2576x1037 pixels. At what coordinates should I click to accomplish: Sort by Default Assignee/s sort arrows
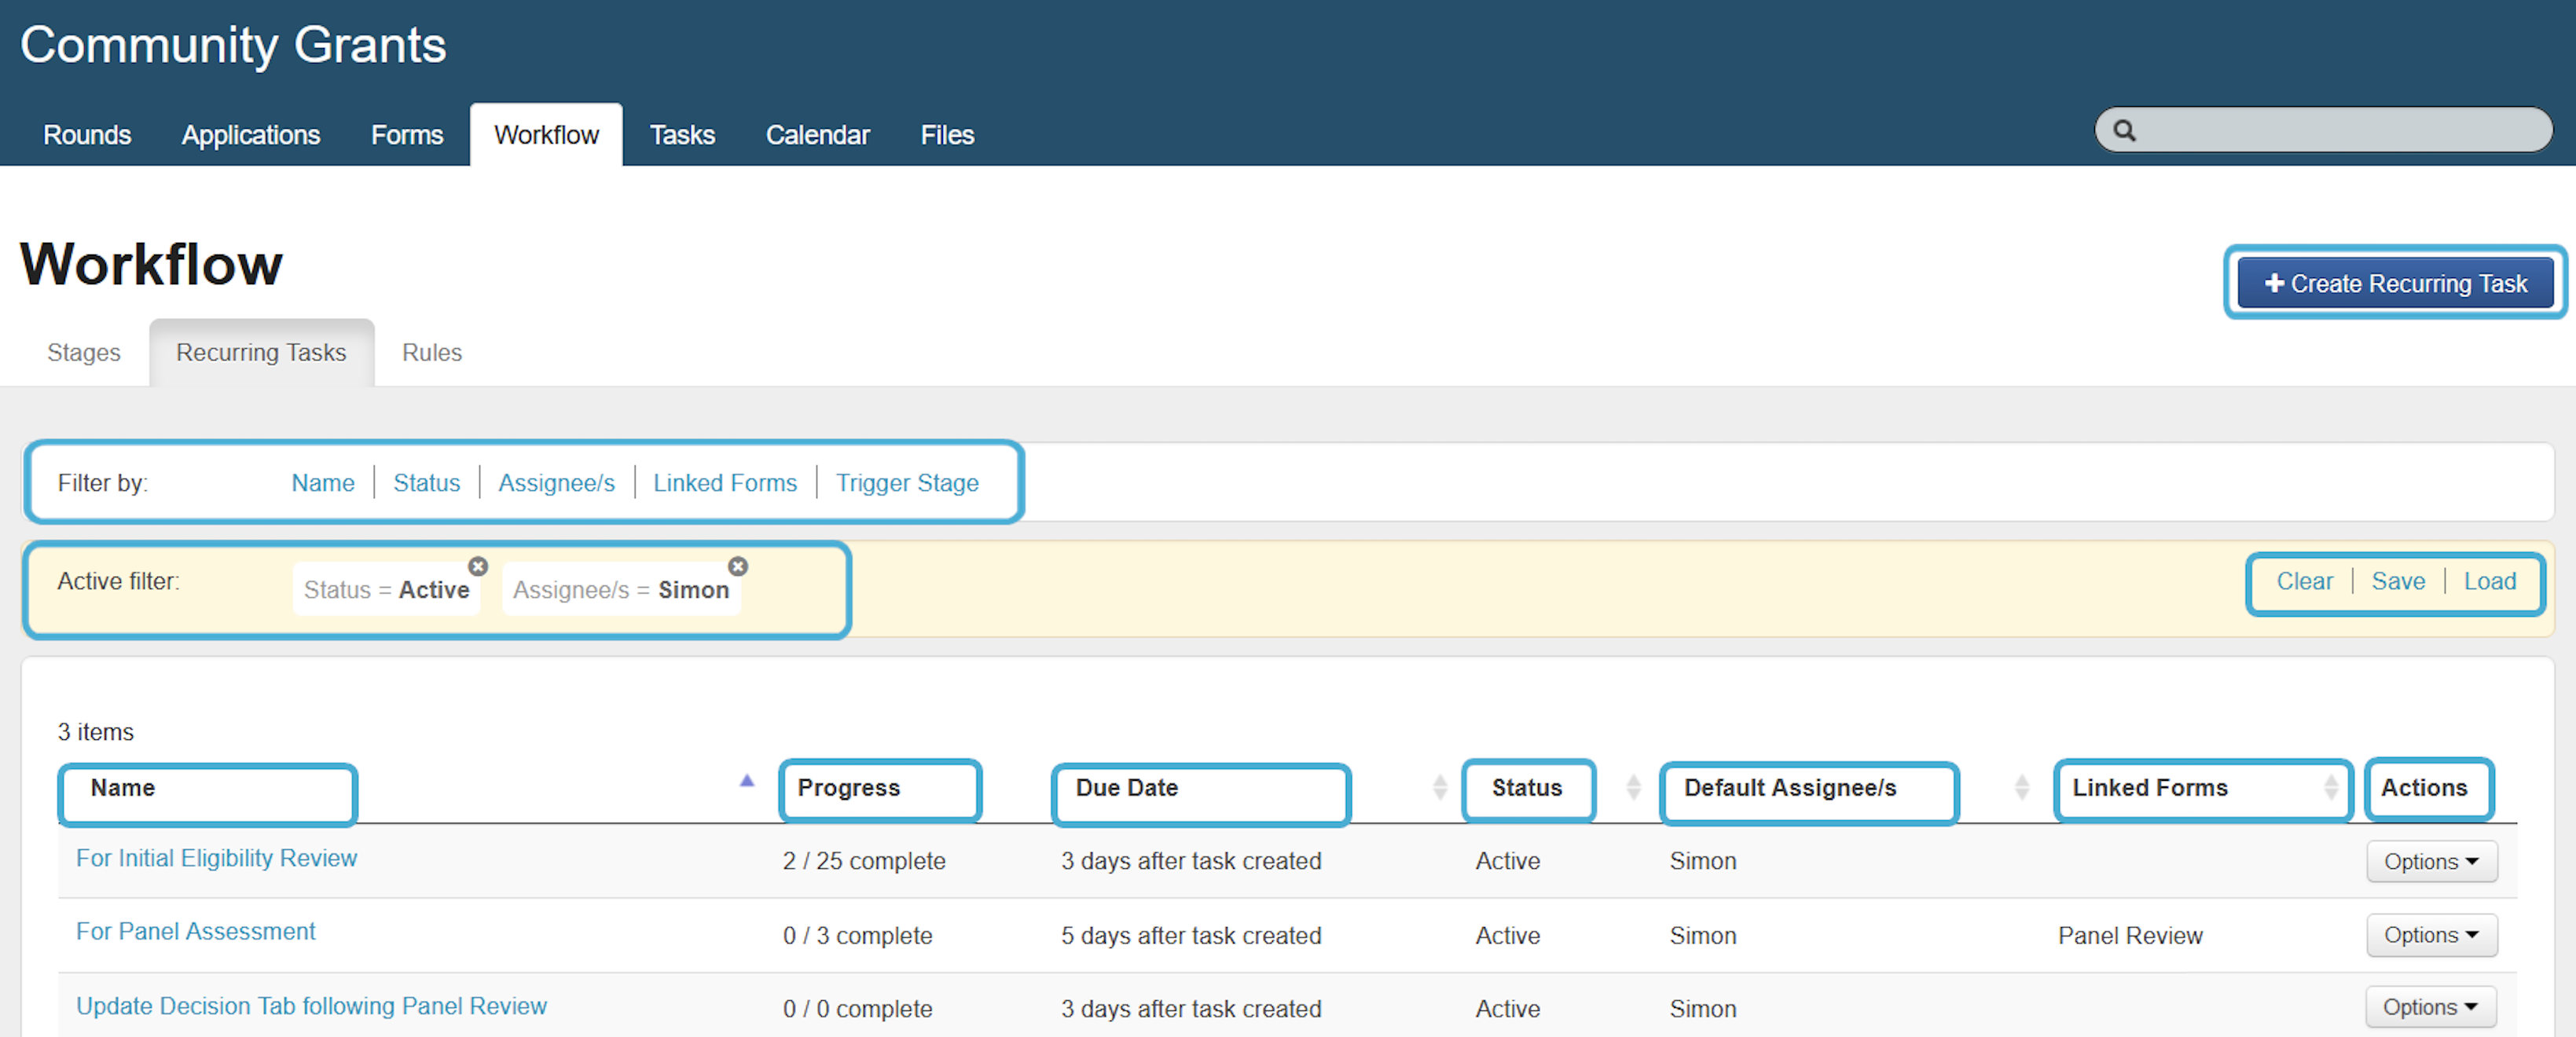click(2021, 787)
